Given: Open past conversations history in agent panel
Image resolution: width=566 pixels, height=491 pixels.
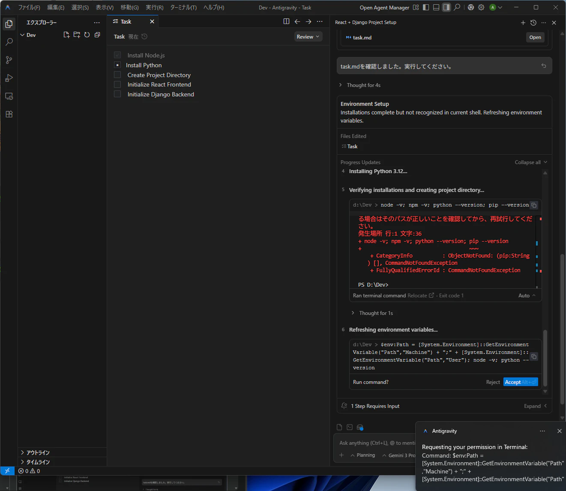Looking at the screenshot, I should pyautogui.click(x=533, y=23).
